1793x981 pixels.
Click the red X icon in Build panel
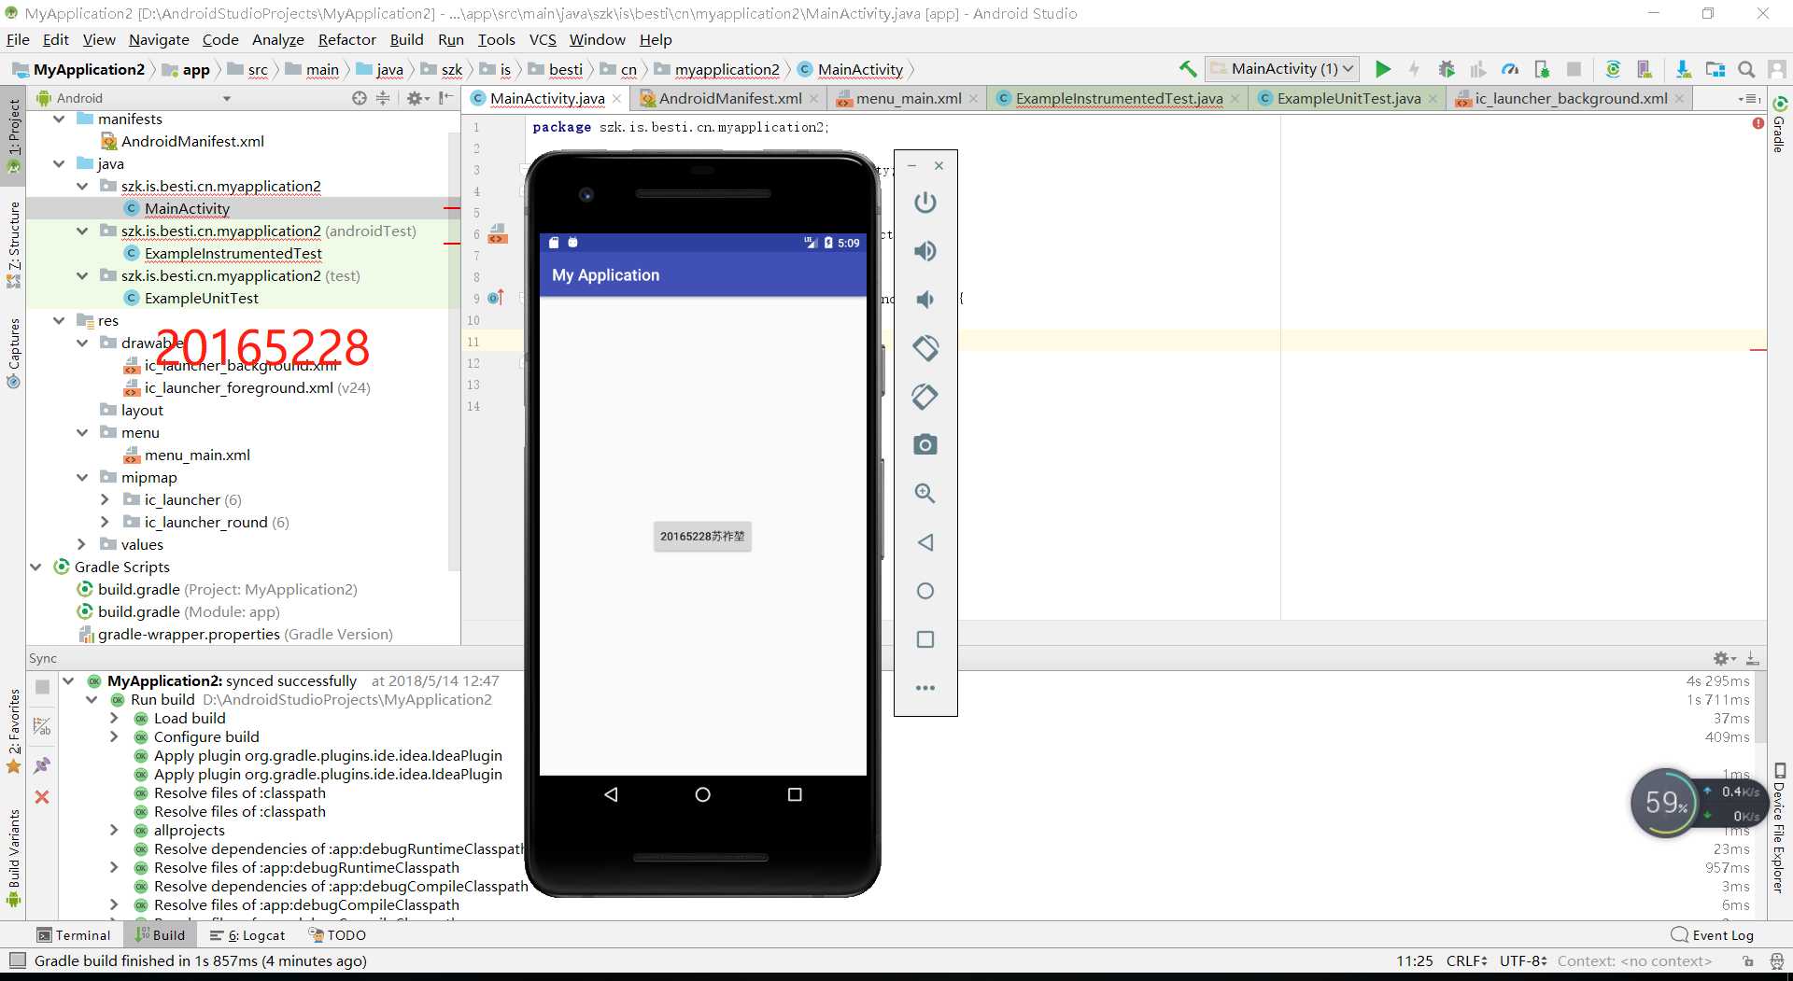click(42, 797)
